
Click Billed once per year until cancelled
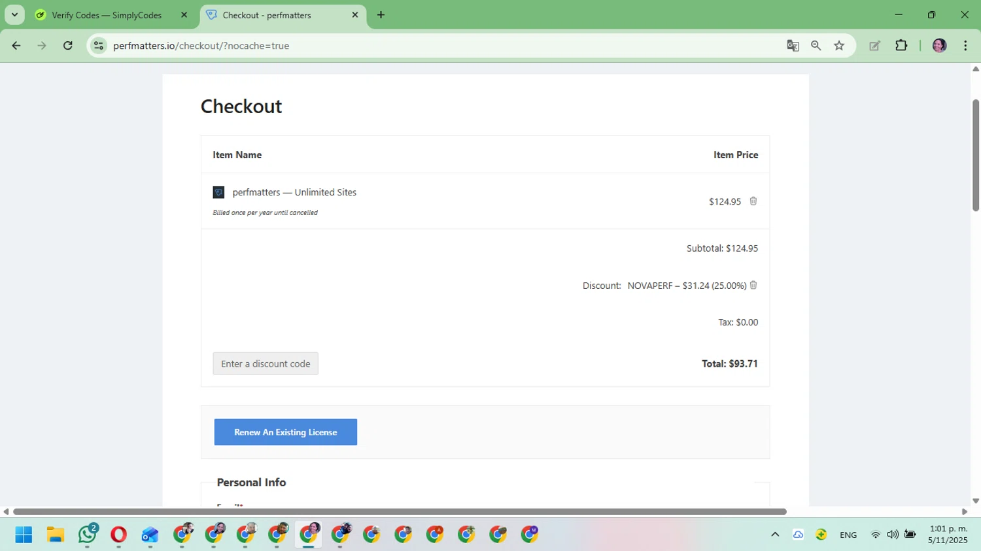(x=265, y=212)
